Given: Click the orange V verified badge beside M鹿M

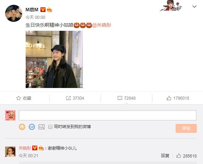Looking at the screenshot, I should click(x=43, y=10).
